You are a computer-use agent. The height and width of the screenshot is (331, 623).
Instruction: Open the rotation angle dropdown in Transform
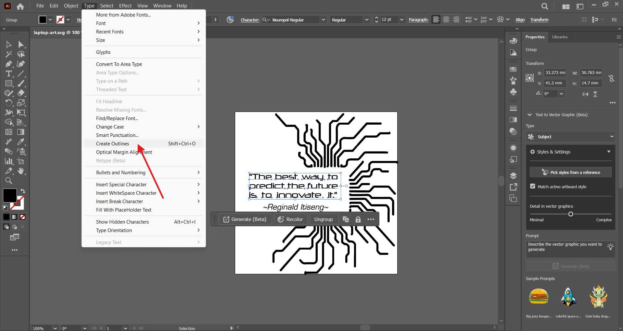561,93
